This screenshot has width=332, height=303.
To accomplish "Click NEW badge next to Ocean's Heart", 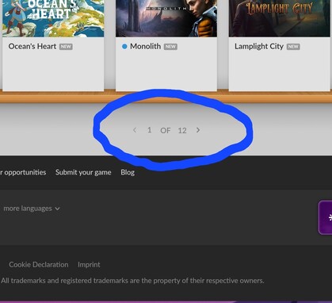I will point(66,47).
